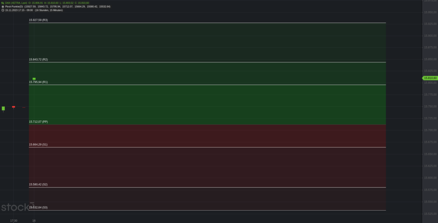Viewport: 438px width, 223px height.
Task: Toggle the Pivot-Punkte indicator visibility icon
Action: pos(3,6)
